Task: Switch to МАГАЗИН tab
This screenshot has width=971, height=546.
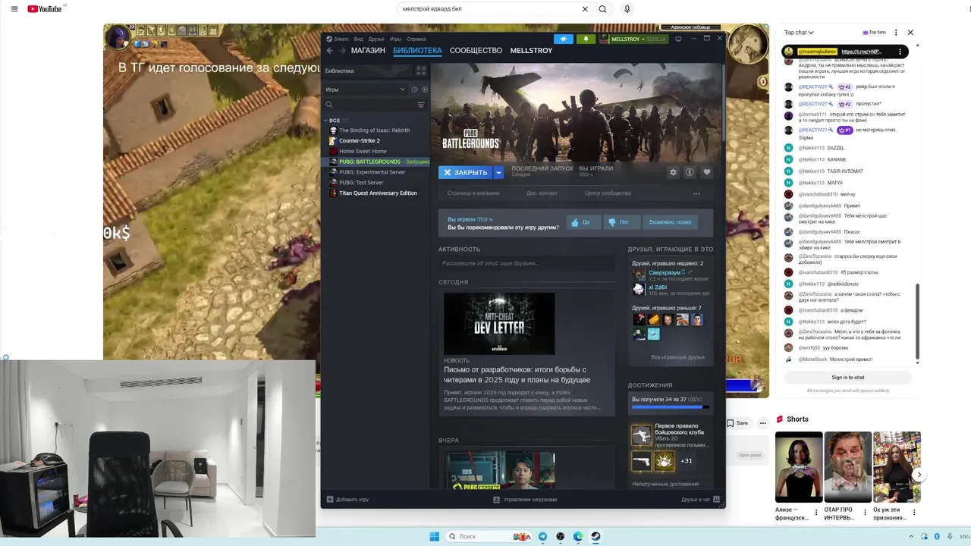Action: pos(368,51)
